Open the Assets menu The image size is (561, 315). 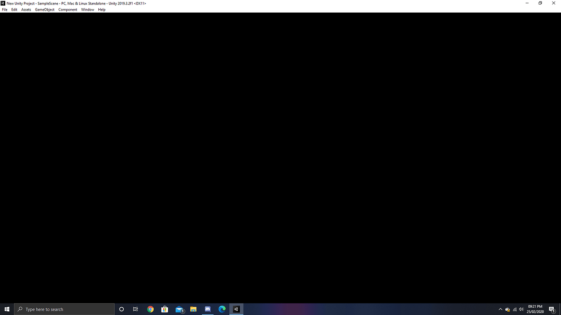pyautogui.click(x=26, y=9)
